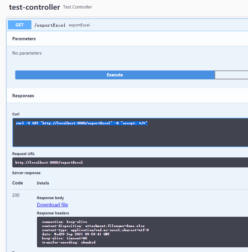The image size is (248, 252).
Task: Click the Response body label
Action: pyautogui.click(x=50, y=198)
